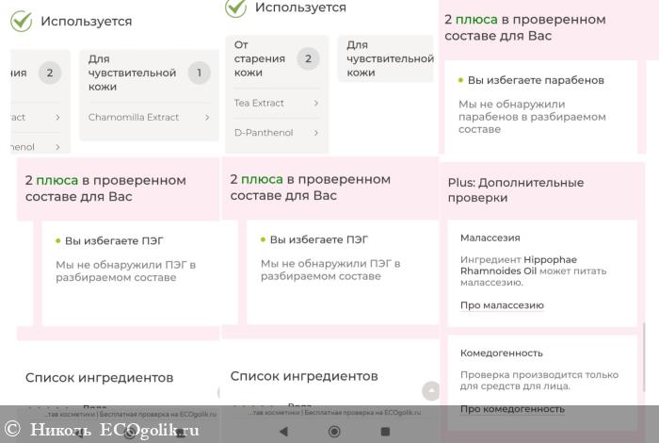Tap green bullet beside 'Вы избегаете парабенов'

tap(460, 81)
